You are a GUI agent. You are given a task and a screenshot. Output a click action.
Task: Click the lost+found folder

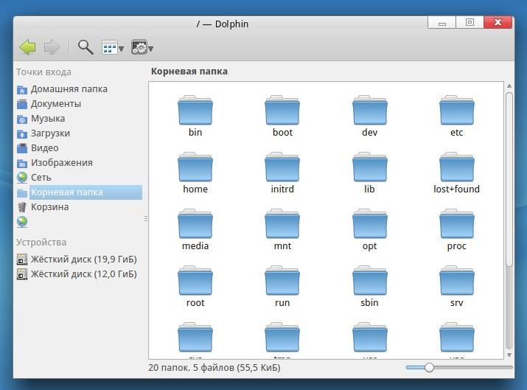click(456, 168)
